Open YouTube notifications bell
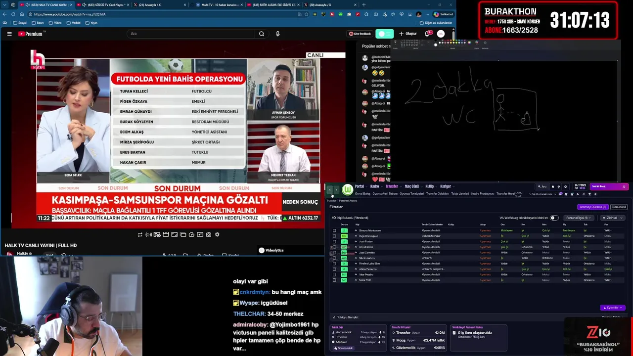Screen dimensions: 633x356 [427, 34]
